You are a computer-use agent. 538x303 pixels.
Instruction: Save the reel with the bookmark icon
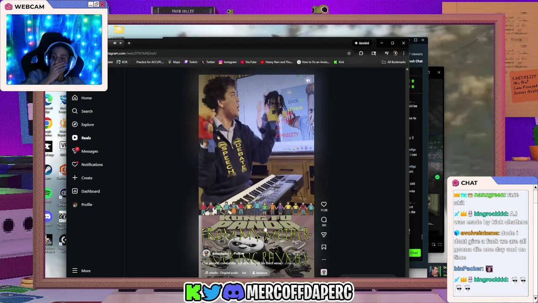pos(324,247)
